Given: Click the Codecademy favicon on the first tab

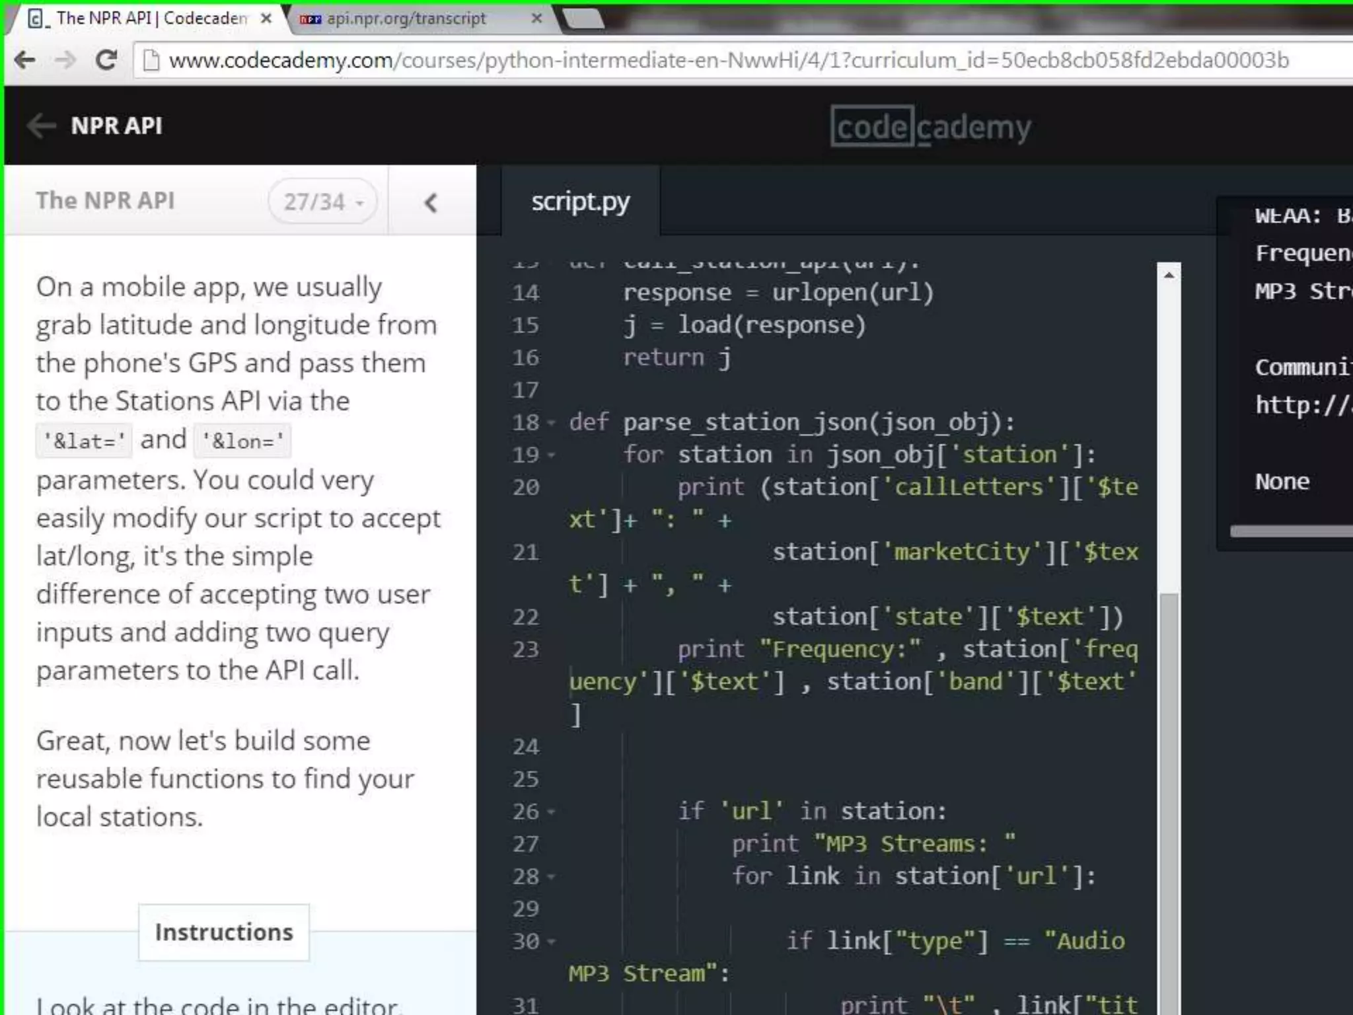Looking at the screenshot, I should [37, 19].
